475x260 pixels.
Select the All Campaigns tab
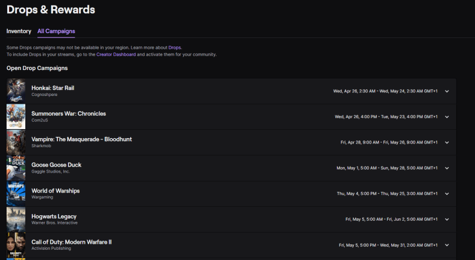coord(56,31)
